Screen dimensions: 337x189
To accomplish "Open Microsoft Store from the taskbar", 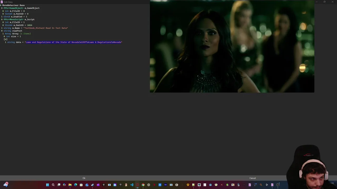I will click(x=81, y=185).
